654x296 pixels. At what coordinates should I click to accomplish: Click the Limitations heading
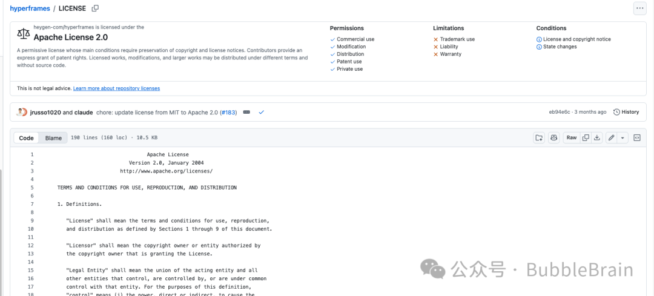448,28
